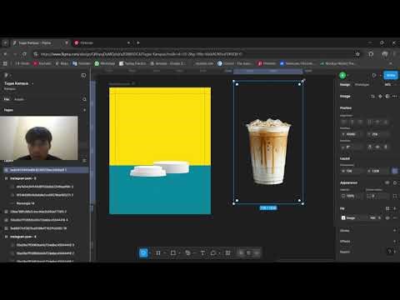The width and height of the screenshot is (400, 300).
Task: Open Frame tool options dropdown arrow
Action: point(165,253)
